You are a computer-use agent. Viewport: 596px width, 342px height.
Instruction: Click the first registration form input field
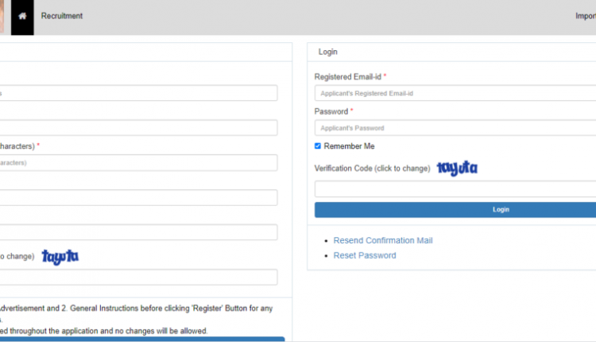[x=138, y=93]
